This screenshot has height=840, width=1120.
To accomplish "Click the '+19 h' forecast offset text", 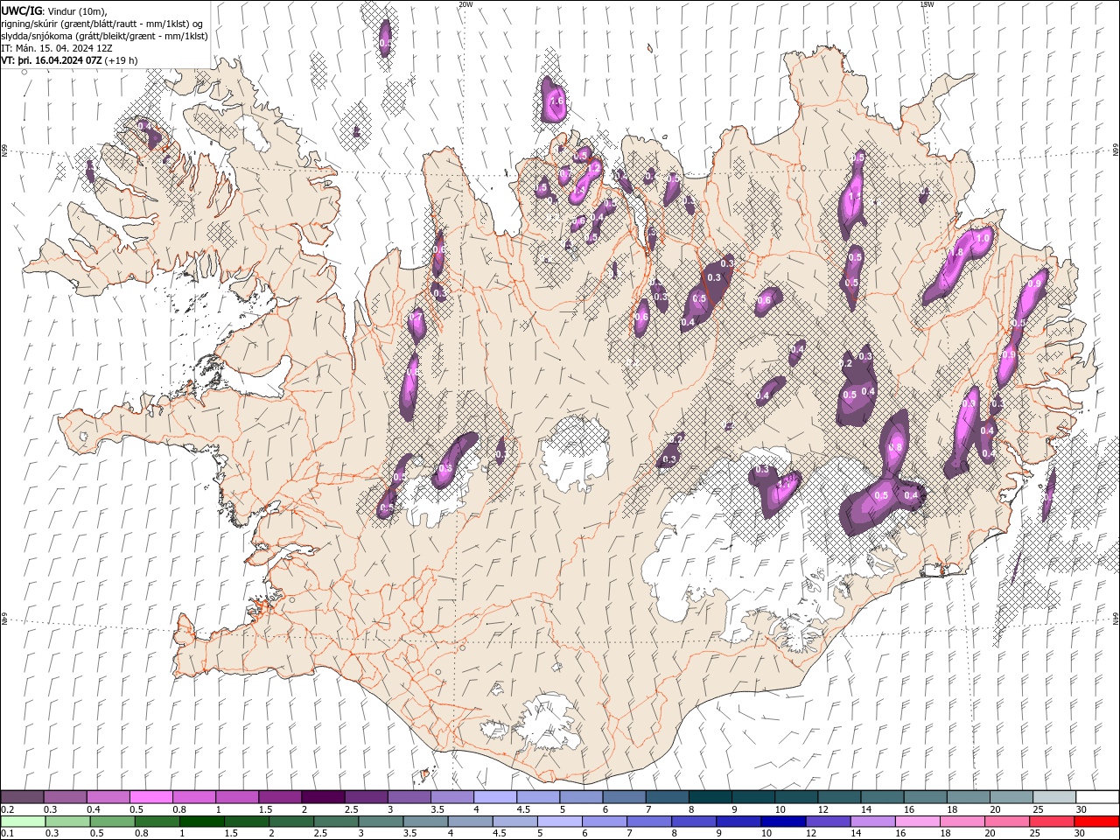I will pyautogui.click(x=122, y=60).
